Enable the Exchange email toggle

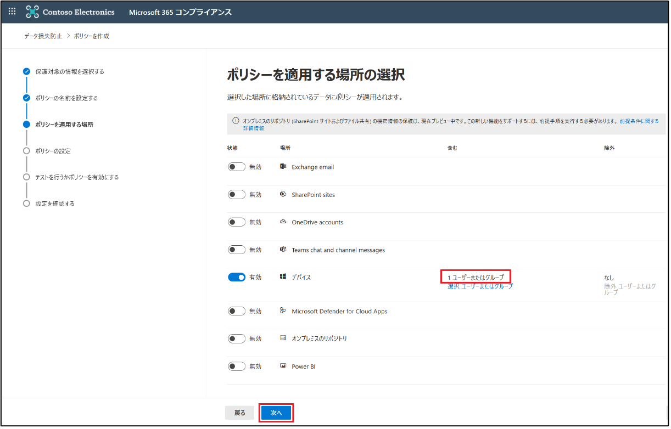coord(237,167)
